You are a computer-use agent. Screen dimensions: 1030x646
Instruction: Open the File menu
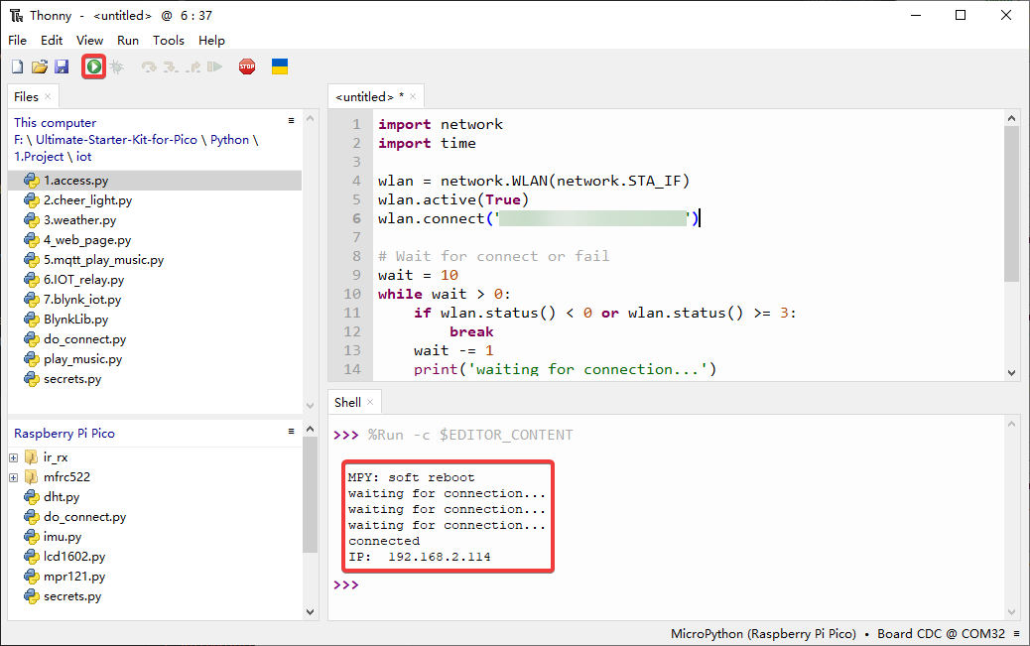[17, 40]
